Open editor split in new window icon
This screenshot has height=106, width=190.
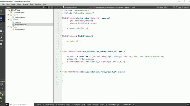177,7
